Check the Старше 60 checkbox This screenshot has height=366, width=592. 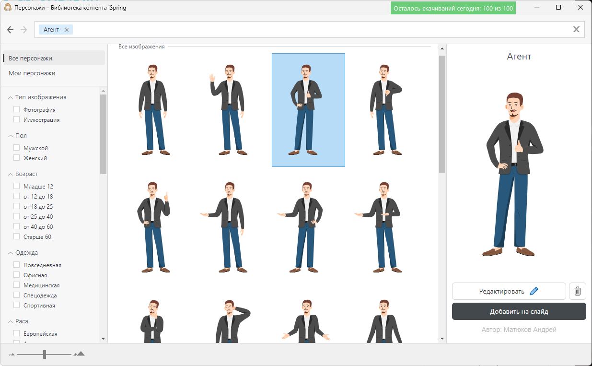[x=17, y=236]
